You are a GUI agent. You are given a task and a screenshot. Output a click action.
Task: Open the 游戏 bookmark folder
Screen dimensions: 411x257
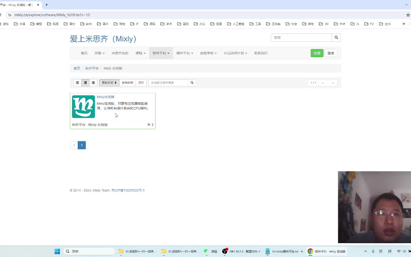point(4,24)
